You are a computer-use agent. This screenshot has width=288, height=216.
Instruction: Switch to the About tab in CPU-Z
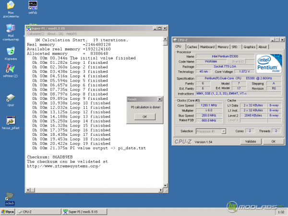(263, 47)
